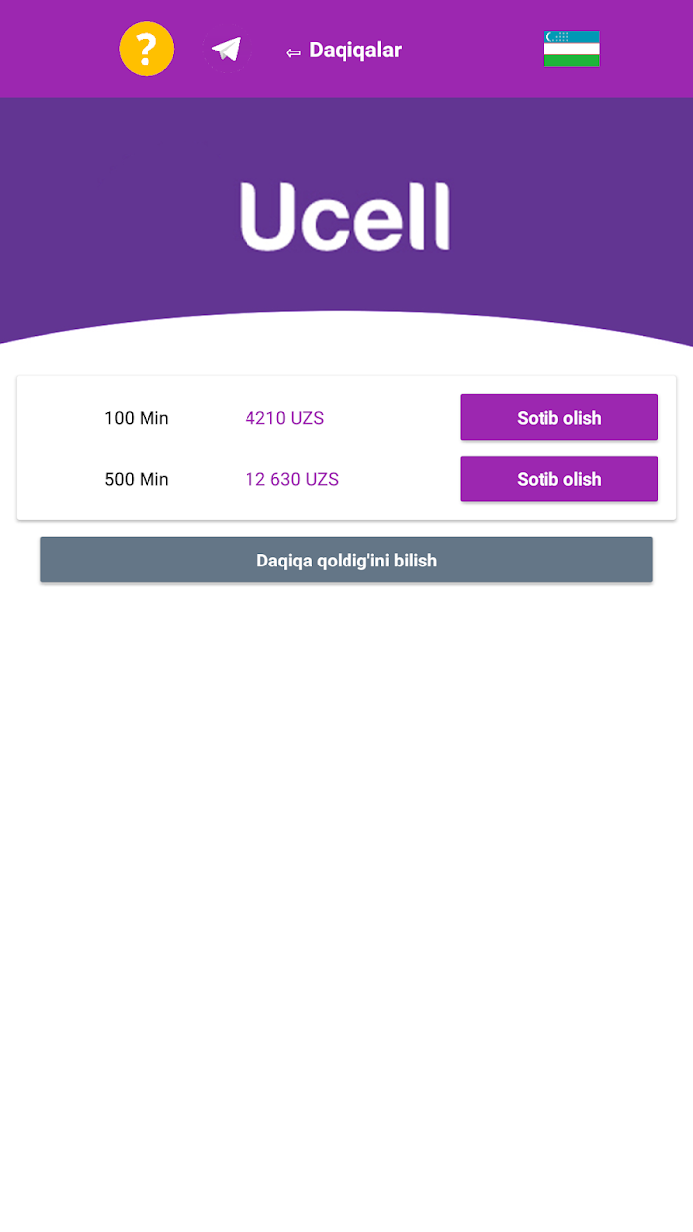Tap the 12 630 UZS price

pyautogui.click(x=292, y=479)
